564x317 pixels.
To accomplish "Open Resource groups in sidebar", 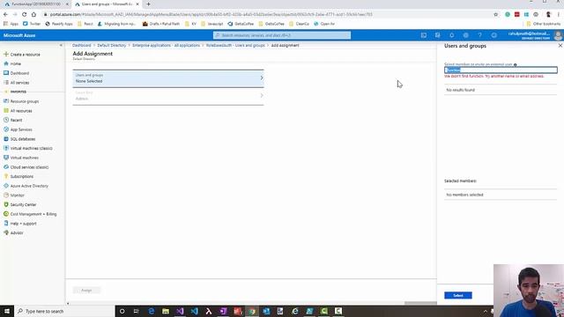I will (x=21, y=101).
